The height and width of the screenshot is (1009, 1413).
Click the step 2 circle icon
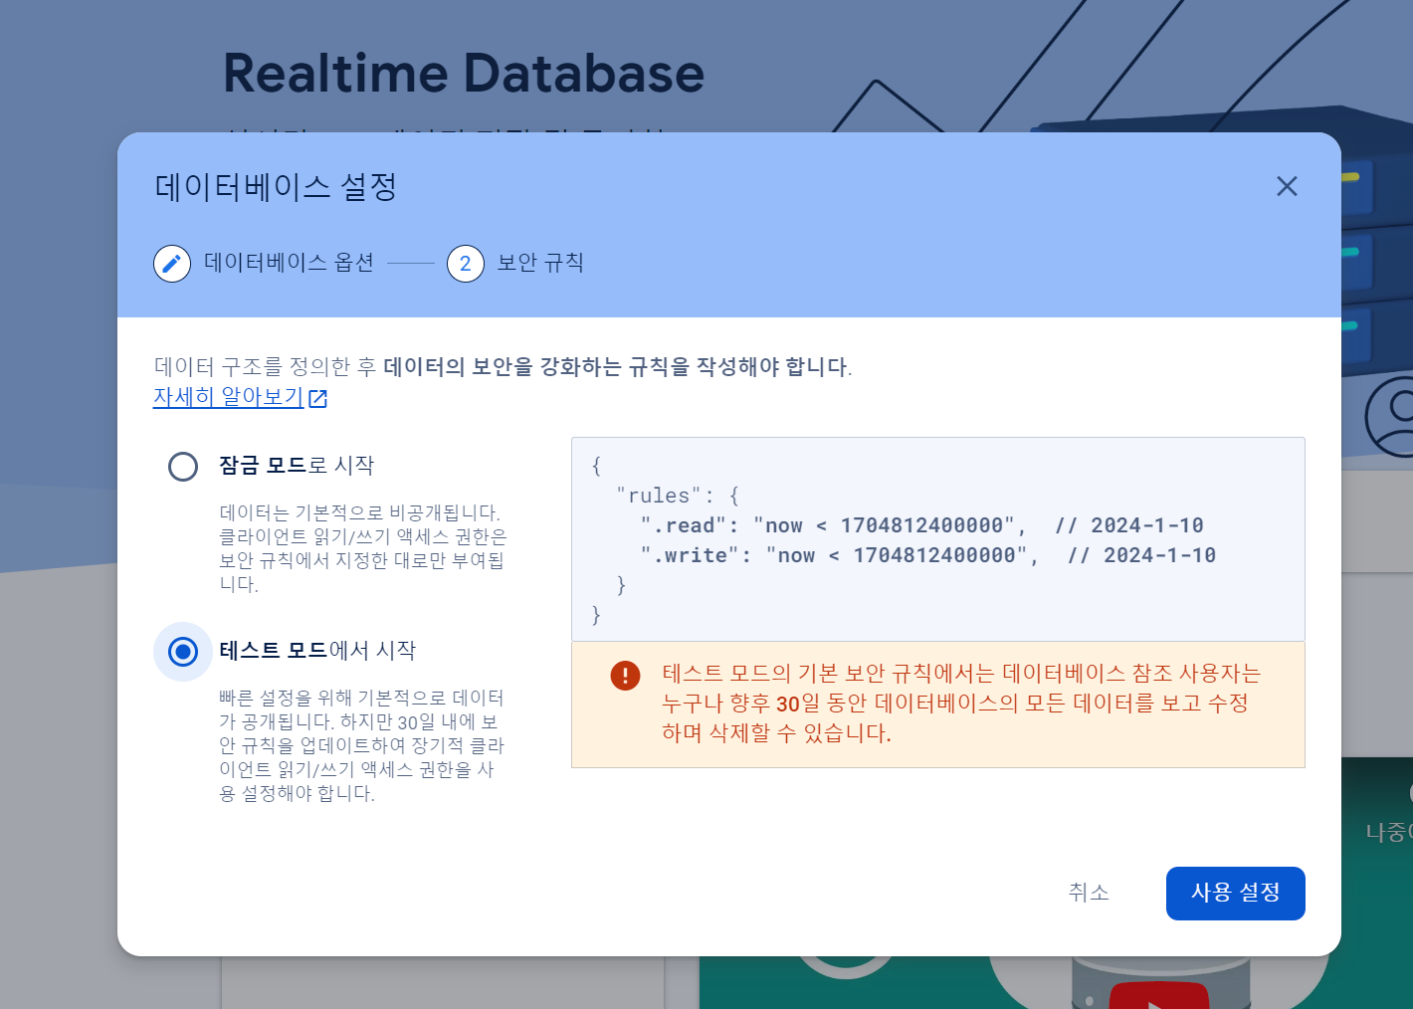click(466, 264)
